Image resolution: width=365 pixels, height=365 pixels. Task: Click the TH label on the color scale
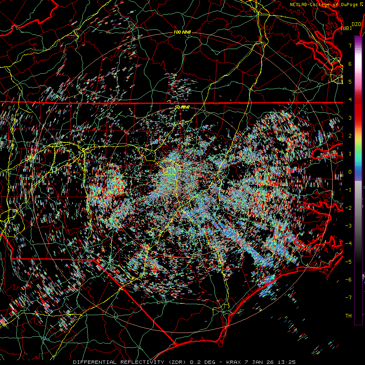point(348,316)
